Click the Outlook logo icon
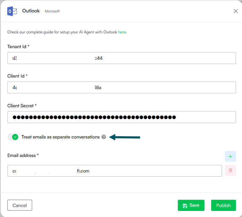The image size is (242, 217). (x=12, y=11)
